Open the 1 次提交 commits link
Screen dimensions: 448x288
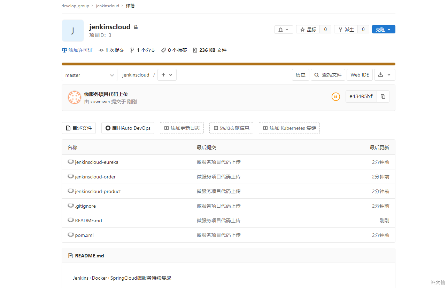111,50
